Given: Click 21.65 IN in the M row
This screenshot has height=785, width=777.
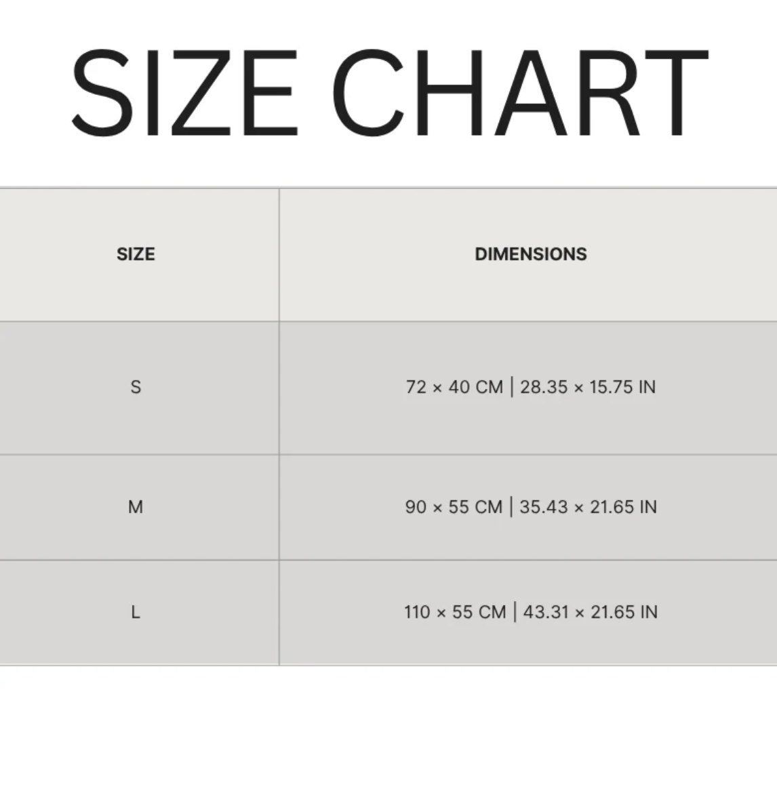Looking at the screenshot, I should 623,507.
